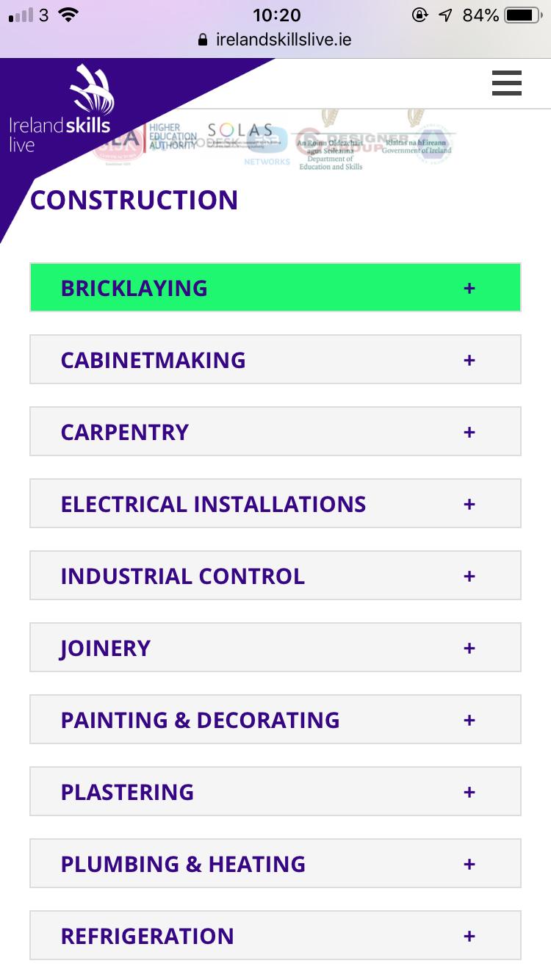Select the Carpentry label text
The width and height of the screenshot is (551, 980).
click(x=125, y=432)
